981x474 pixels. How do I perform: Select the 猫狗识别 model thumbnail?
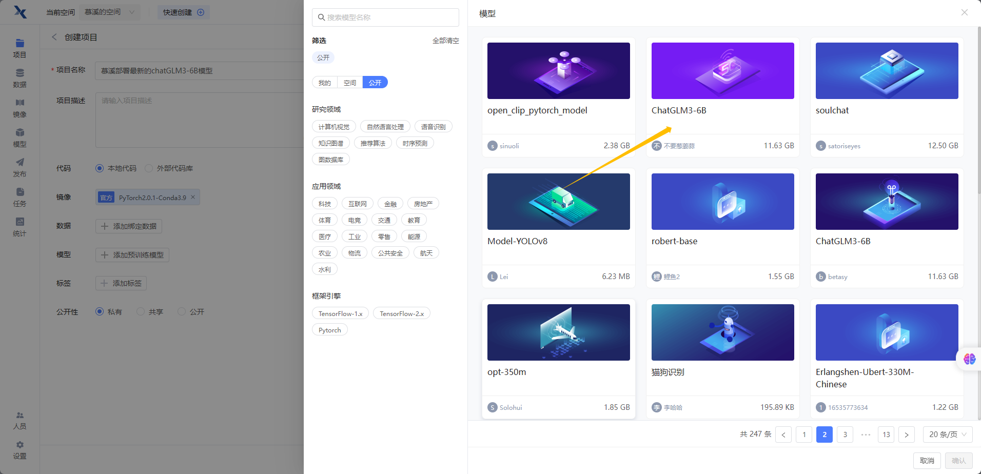[723, 332]
